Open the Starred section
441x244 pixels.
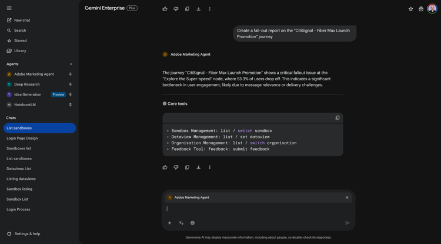[x=17, y=40]
